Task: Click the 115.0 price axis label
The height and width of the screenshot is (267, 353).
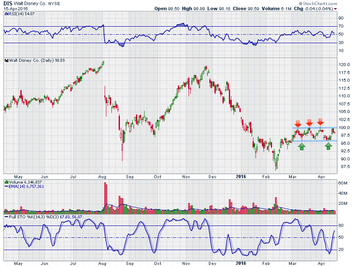Action: 344,80
